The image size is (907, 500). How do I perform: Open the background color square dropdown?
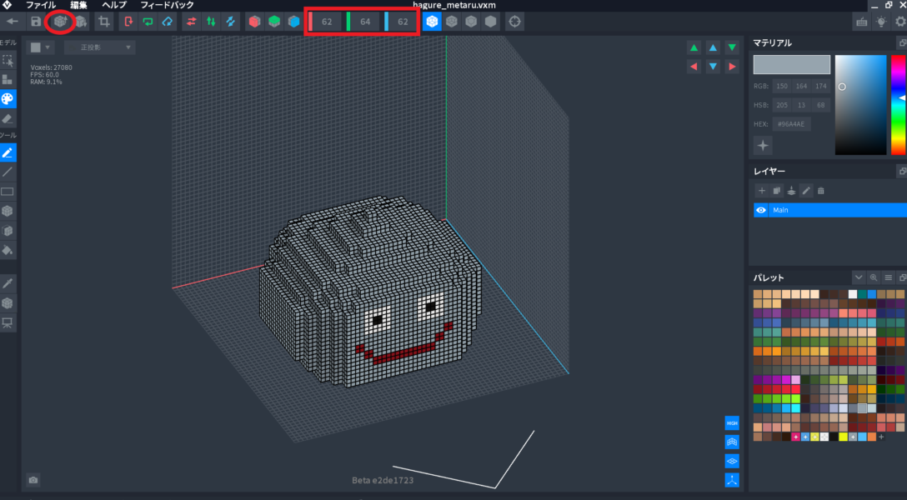(x=41, y=47)
